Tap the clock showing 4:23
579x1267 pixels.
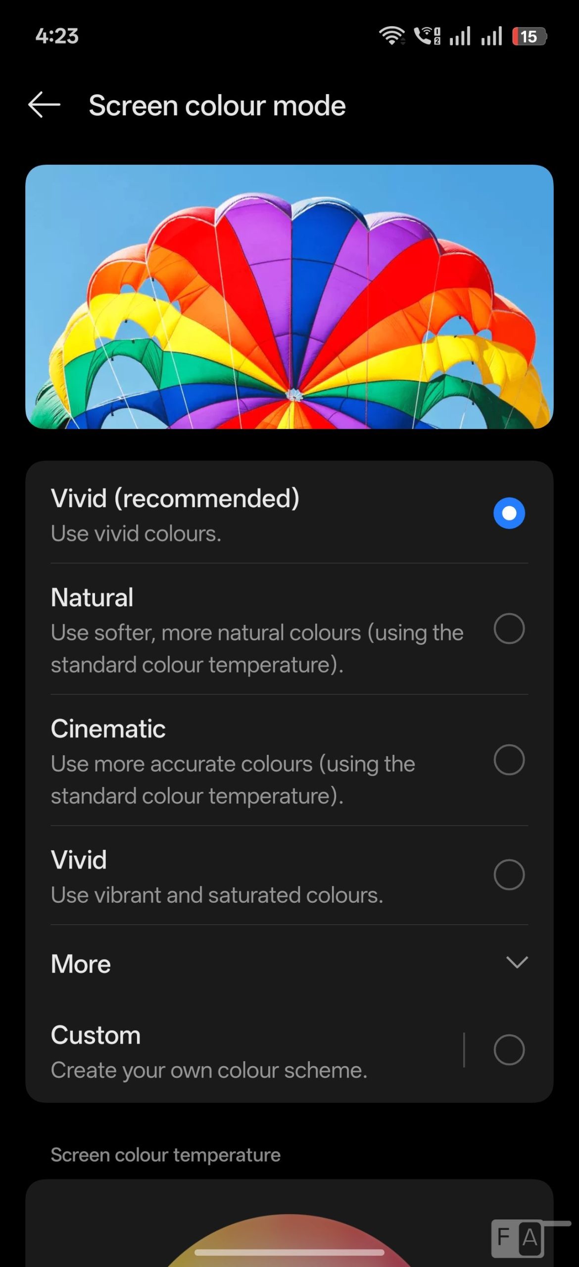click(x=57, y=36)
